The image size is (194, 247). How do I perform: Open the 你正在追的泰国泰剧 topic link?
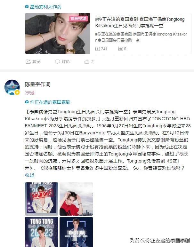coord(50,102)
